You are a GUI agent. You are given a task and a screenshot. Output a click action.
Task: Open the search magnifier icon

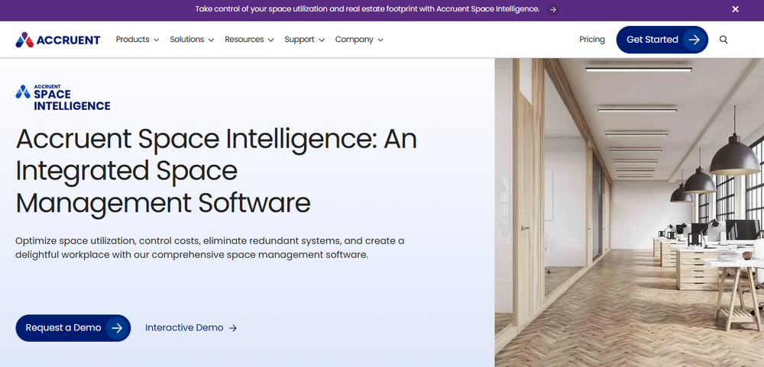coord(724,40)
